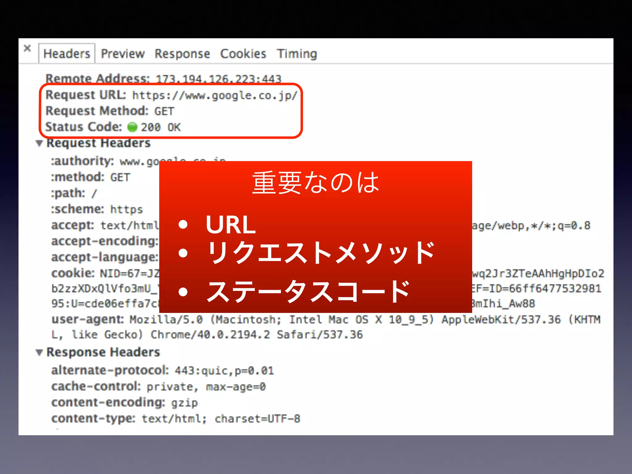Click the リクエストメソッド bullet item

click(320, 253)
